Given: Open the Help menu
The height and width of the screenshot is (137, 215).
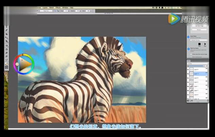Looking at the screenshot, I should coord(72,8).
